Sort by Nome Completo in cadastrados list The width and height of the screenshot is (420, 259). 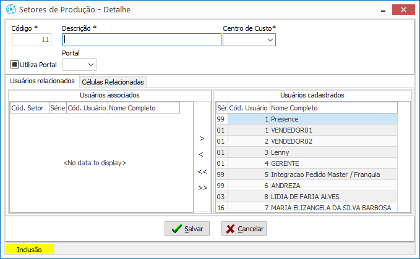333,108
